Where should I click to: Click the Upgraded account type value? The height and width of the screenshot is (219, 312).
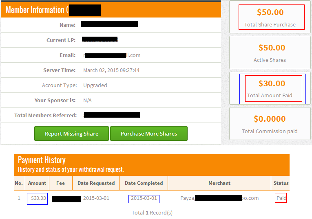tap(95, 85)
